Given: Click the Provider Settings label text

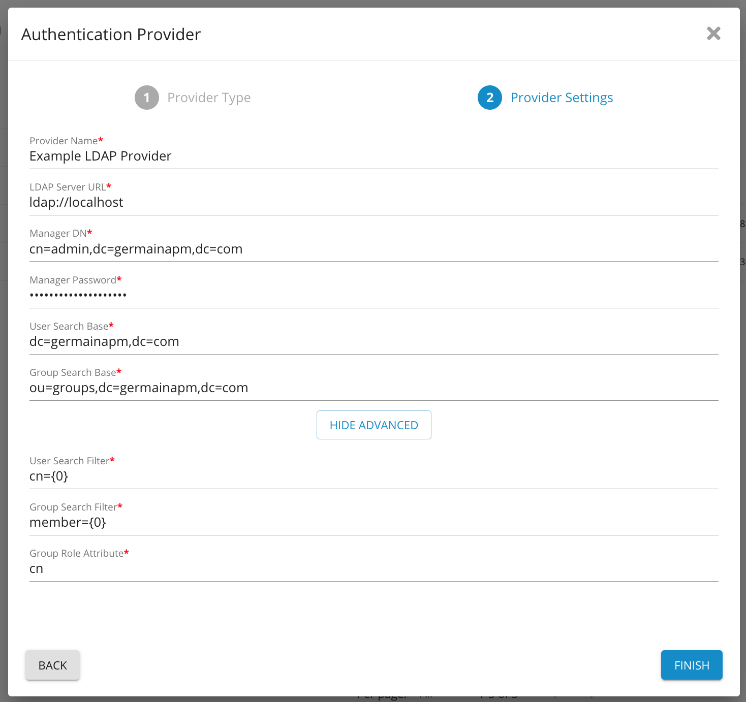Looking at the screenshot, I should point(562,97).
